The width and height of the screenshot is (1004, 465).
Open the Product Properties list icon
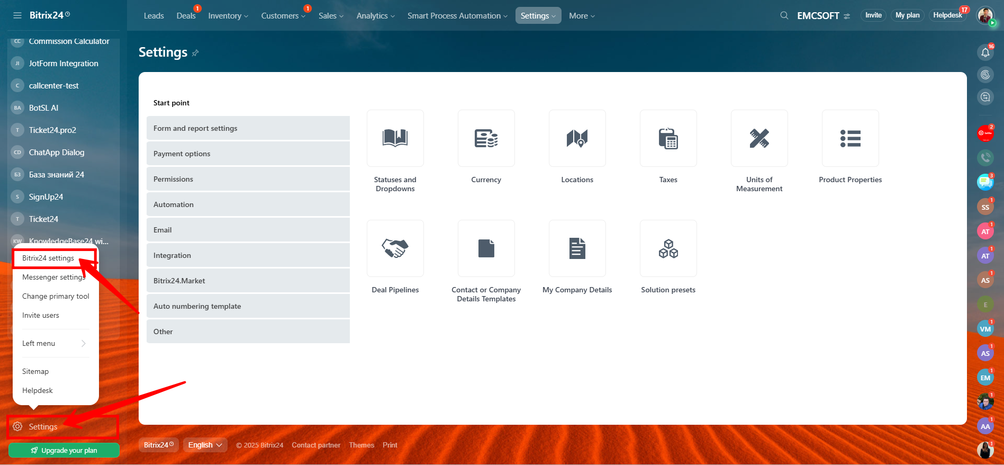[851, 138]
